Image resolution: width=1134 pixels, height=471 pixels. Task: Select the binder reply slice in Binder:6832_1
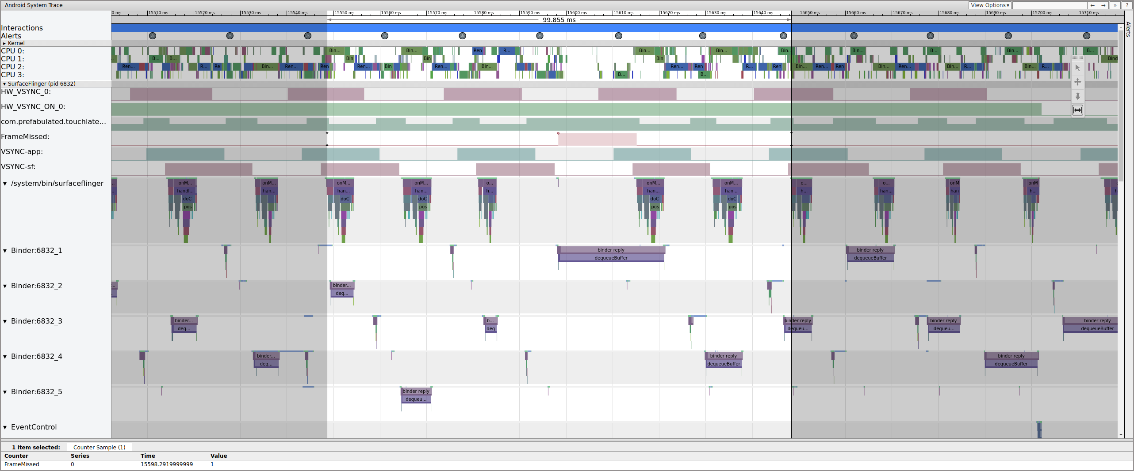(x=610, y=250)
